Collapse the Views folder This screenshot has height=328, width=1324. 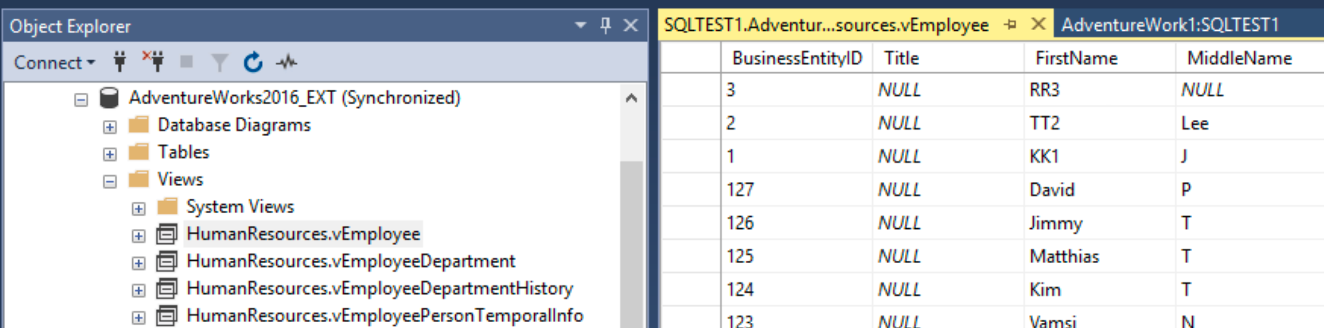[110, 181]
